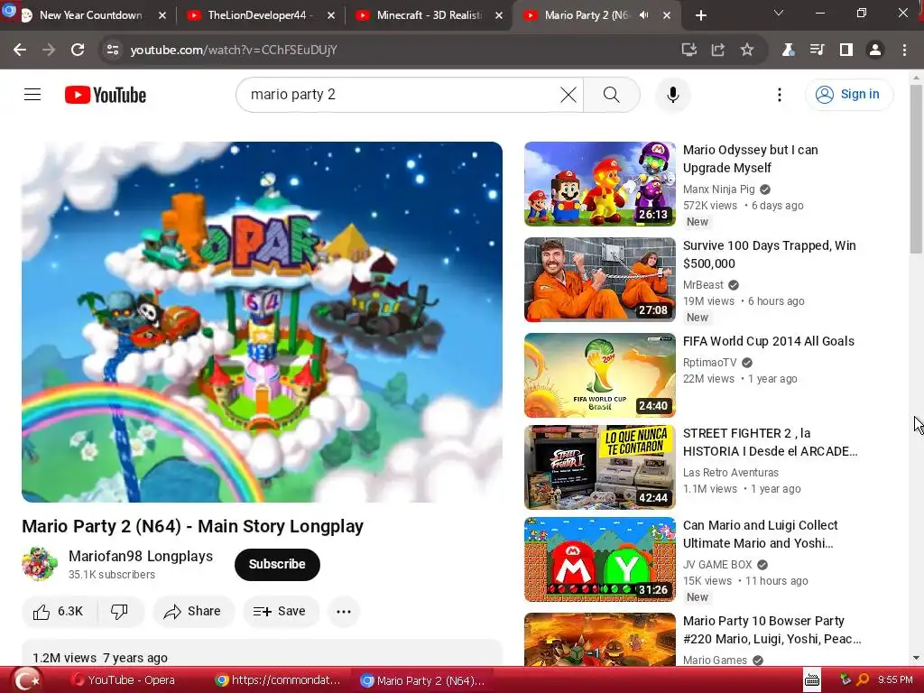Open the taskbar start button
Image resolution: width=924 pixels, height=693 pixels.
(x=26, y=680)
